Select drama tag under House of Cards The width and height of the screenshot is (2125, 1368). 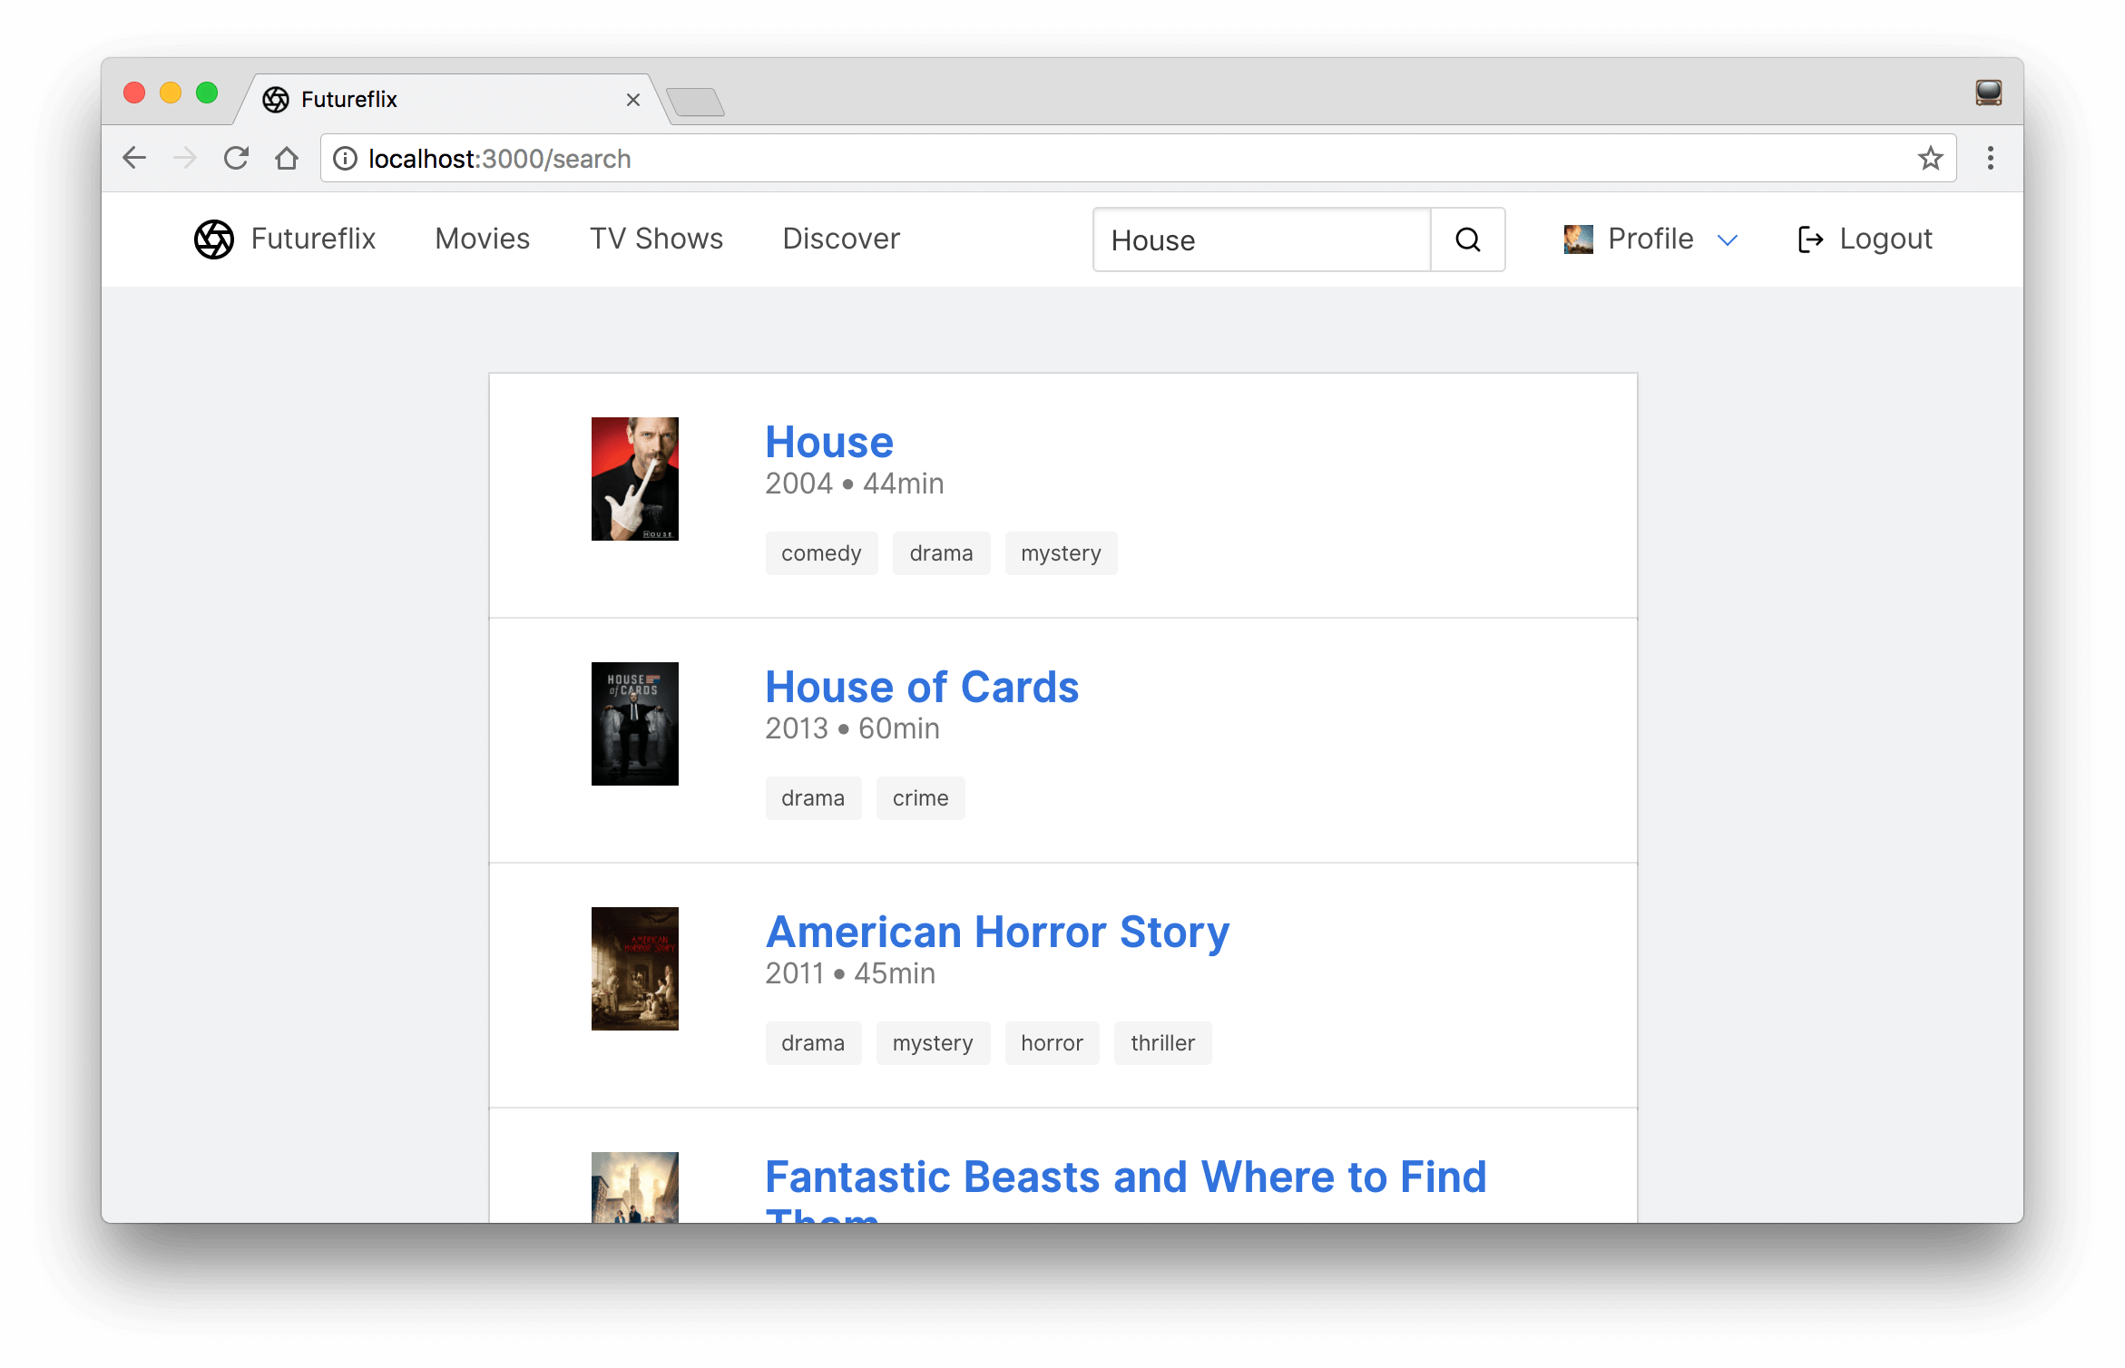point(813,798)
